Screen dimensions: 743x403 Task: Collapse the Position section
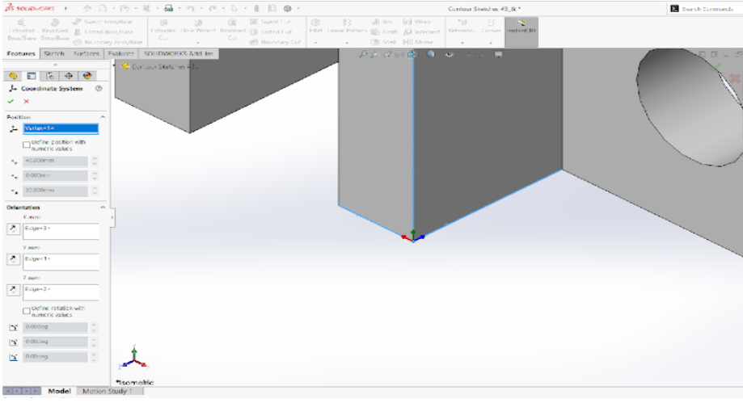coord(103,117)
